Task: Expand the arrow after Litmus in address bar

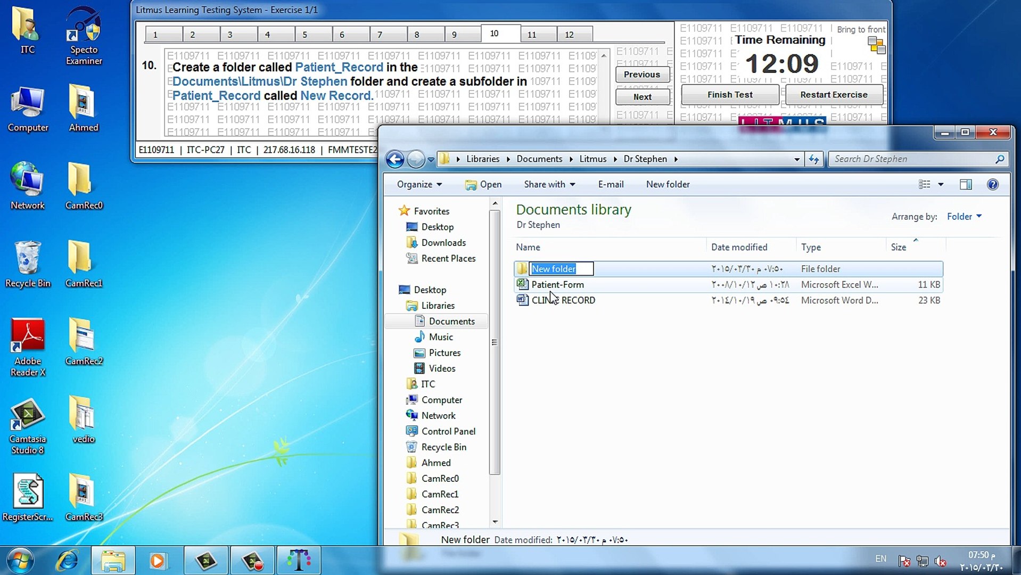Action: (615, 159)
